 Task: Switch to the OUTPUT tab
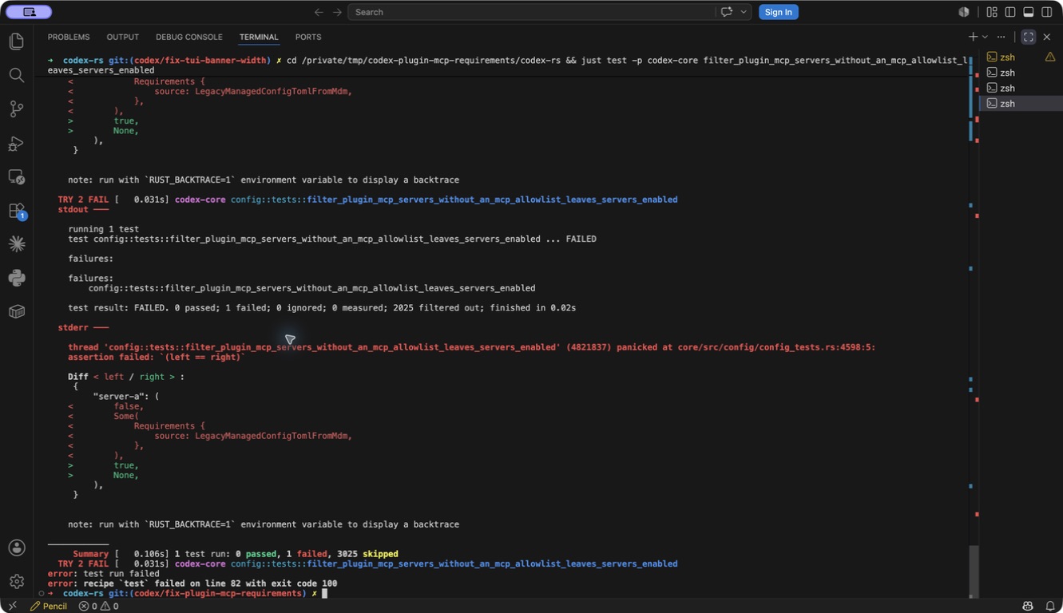122,37
